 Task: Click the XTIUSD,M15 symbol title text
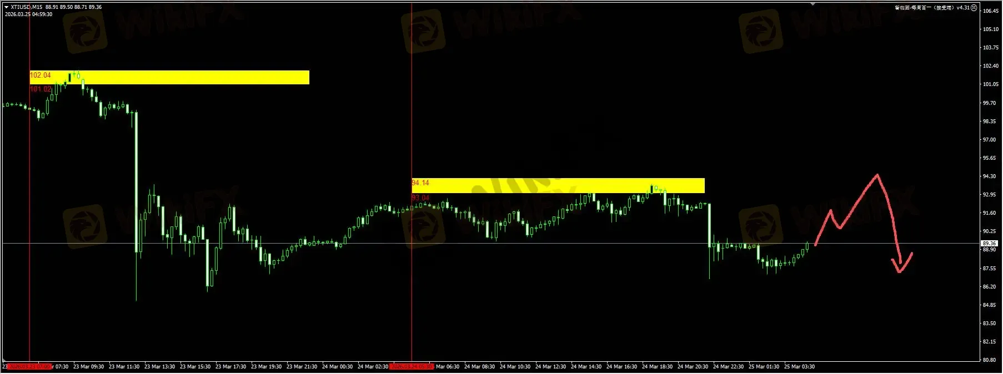[26, 7]
